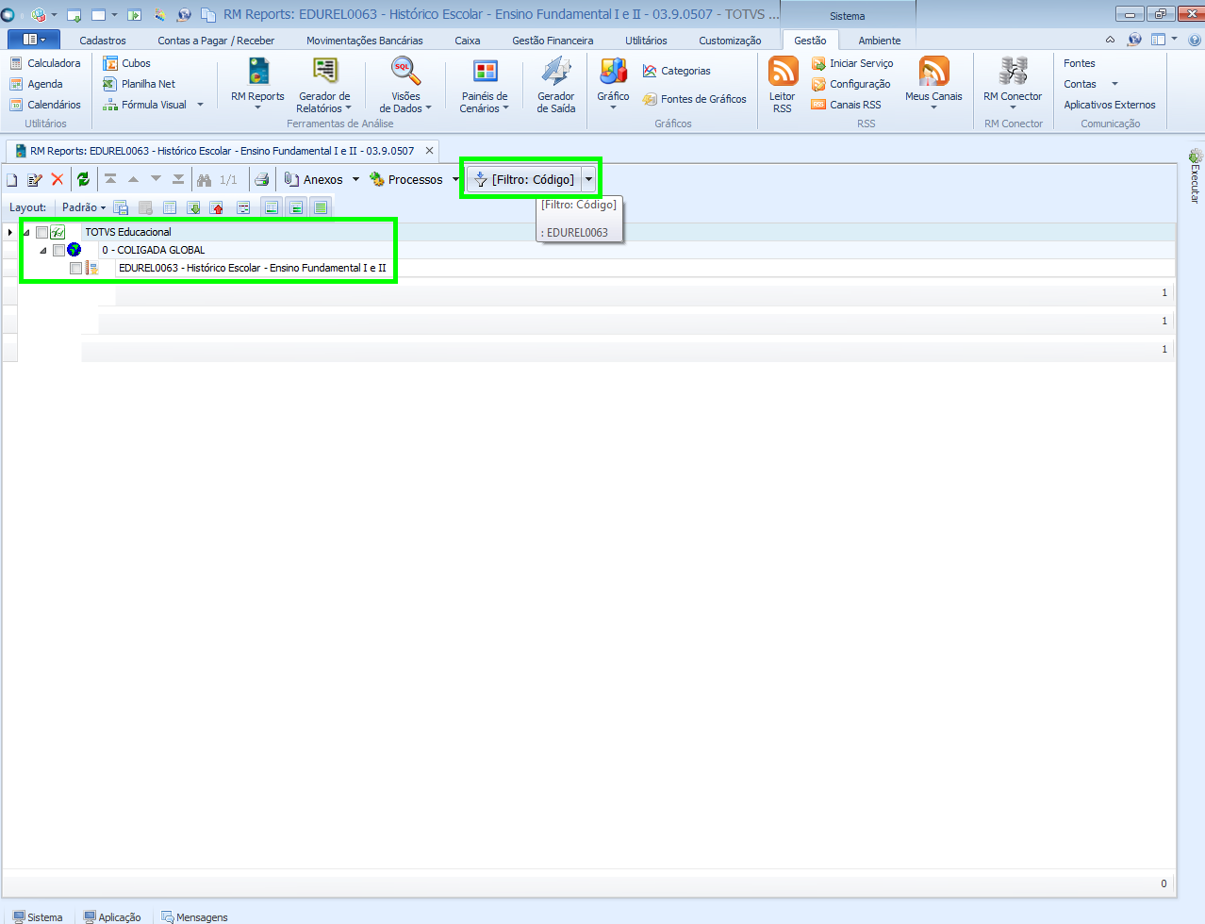The width and height of the screenshot is (1205, 924).
Task: Click the green down-arrow layout icon
Action: (x=193, y=207)
